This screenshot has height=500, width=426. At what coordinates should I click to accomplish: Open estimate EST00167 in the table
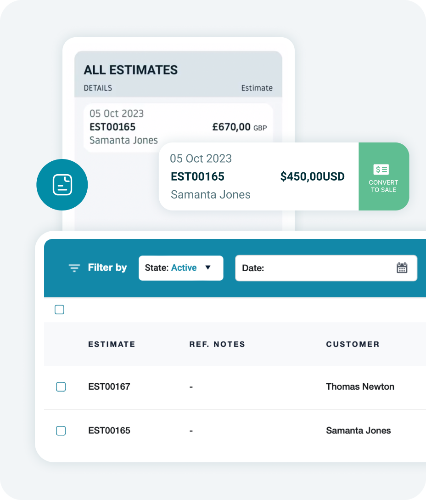109,387
